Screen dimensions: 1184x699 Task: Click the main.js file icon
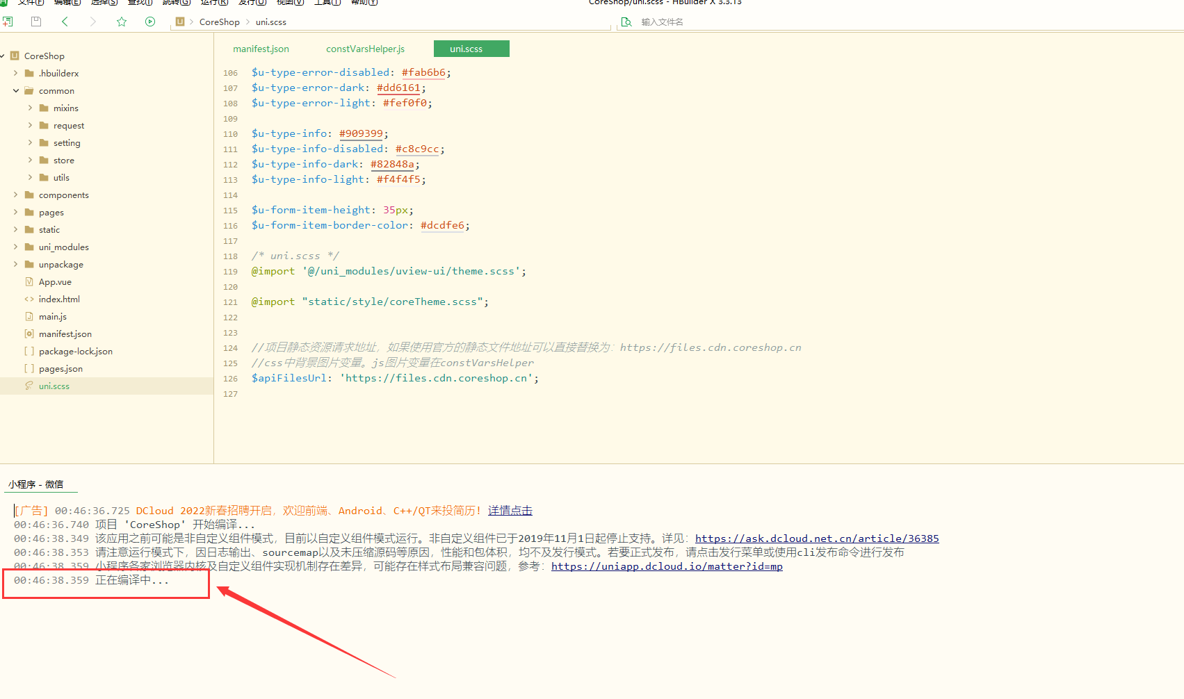coord(29,316)
